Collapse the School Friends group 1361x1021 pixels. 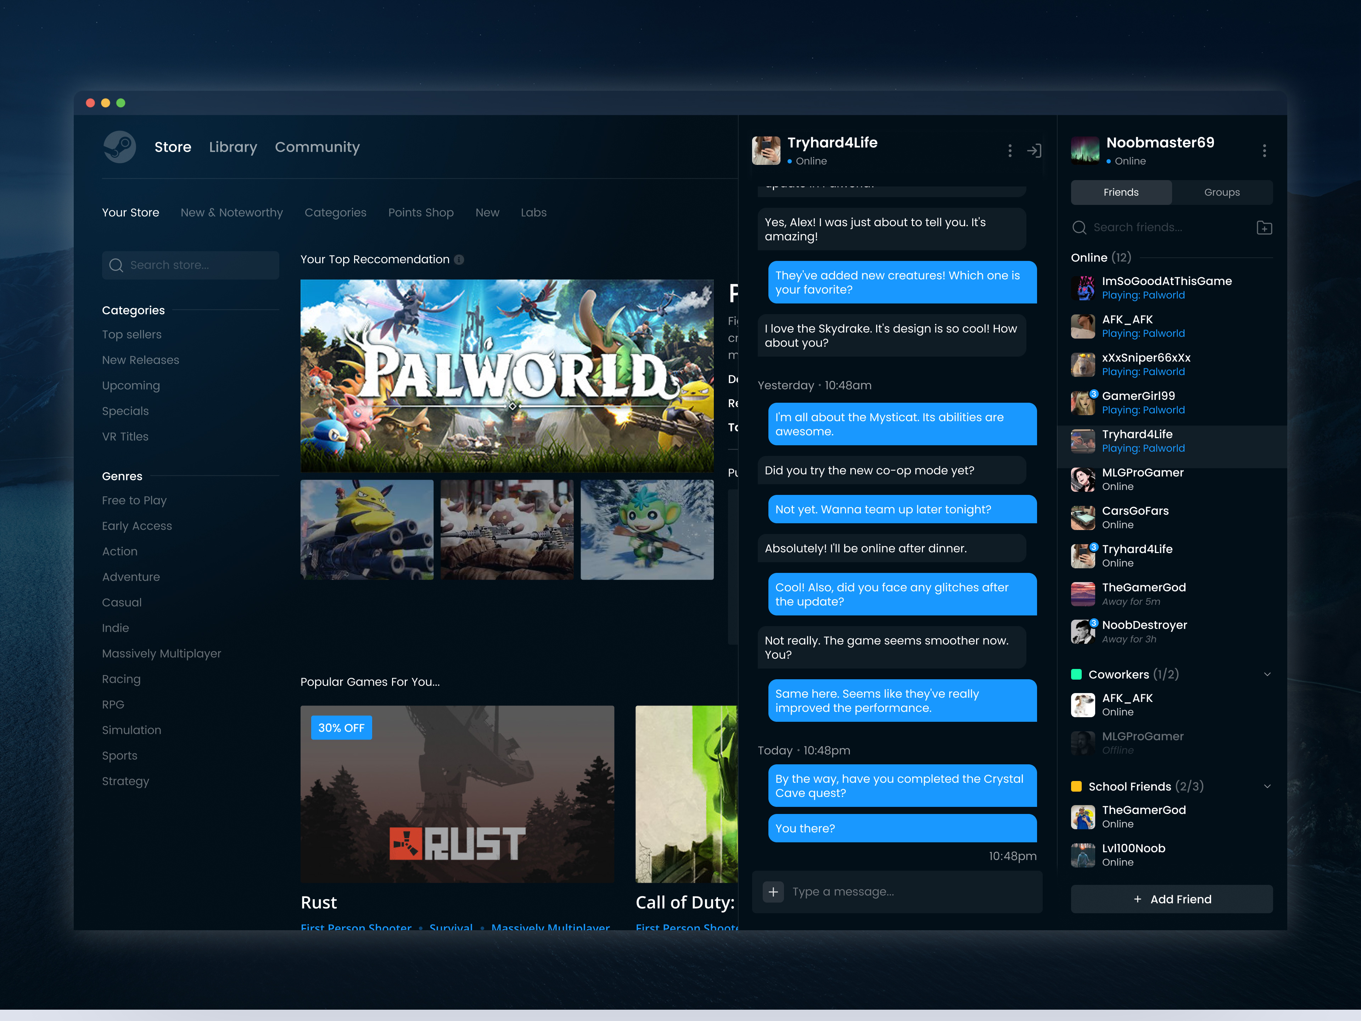pyautogui.click(x=1267, y=786)
